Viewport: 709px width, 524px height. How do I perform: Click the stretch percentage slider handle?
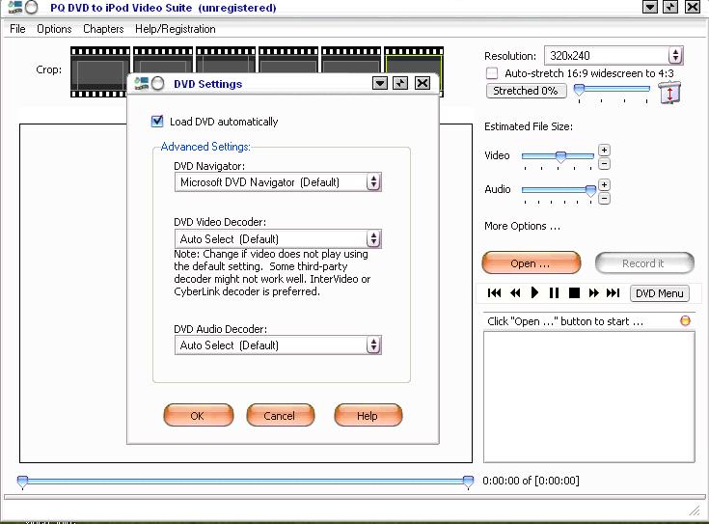click(579, 89)
